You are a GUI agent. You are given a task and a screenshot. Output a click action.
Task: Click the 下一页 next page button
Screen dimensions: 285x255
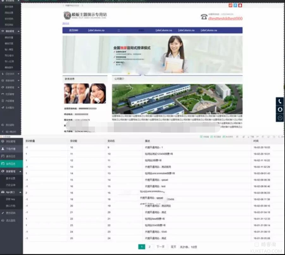[160, 247]
